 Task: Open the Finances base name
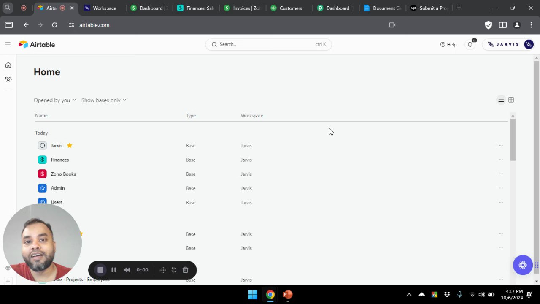tap(59, 160)
